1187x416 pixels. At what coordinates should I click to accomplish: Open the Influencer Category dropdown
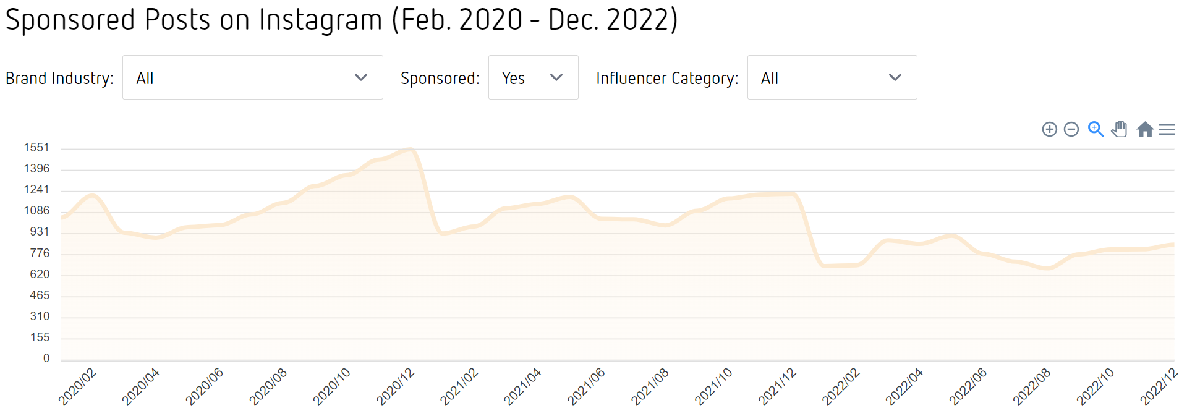click(832, 78)
